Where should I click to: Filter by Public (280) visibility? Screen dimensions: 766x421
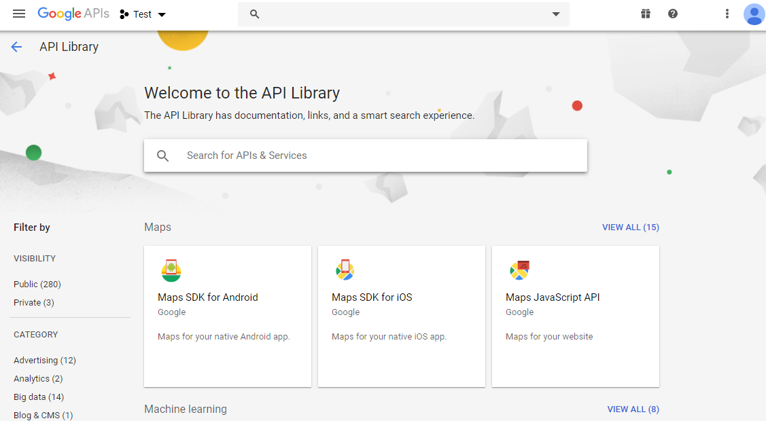tap(37, 284)
